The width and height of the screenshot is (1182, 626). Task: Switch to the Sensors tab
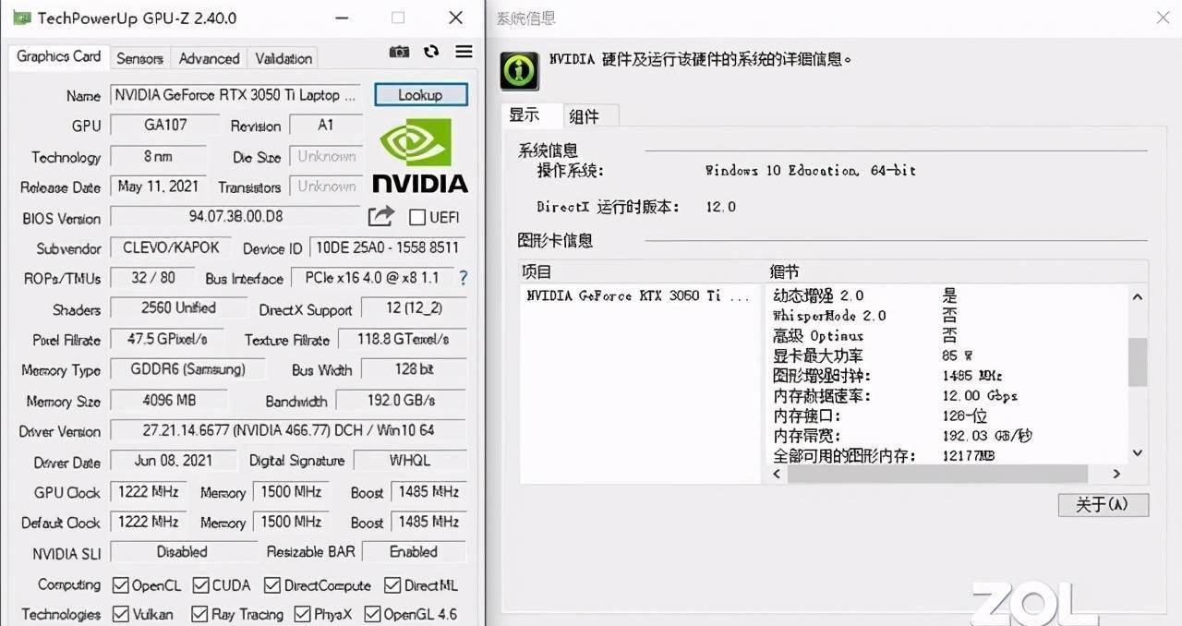[139, 58]
